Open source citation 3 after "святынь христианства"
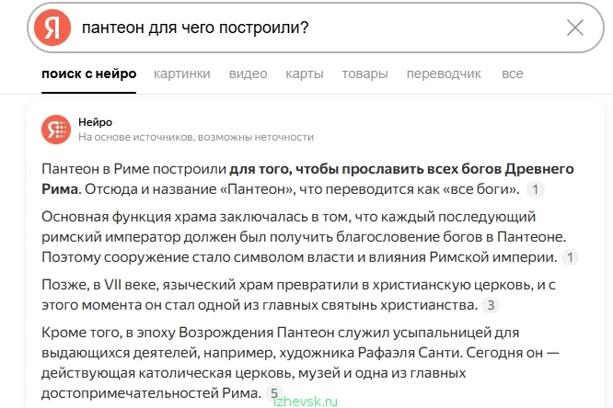The image size is (613, 408). pyautogui.click(x=491, y=305)
